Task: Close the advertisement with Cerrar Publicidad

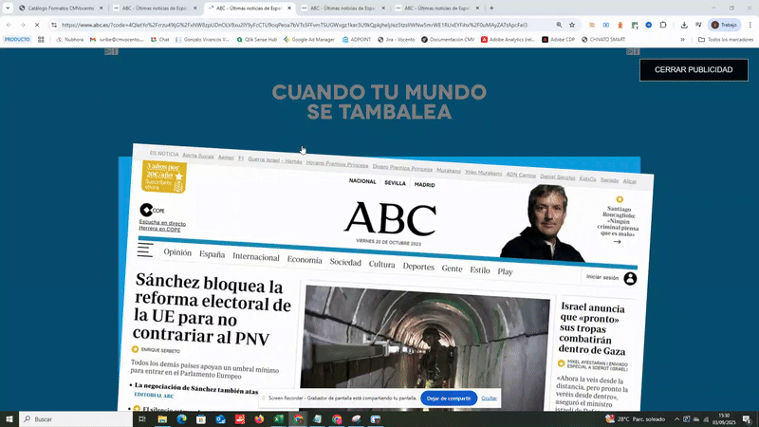Action: (x=694, y=69)
